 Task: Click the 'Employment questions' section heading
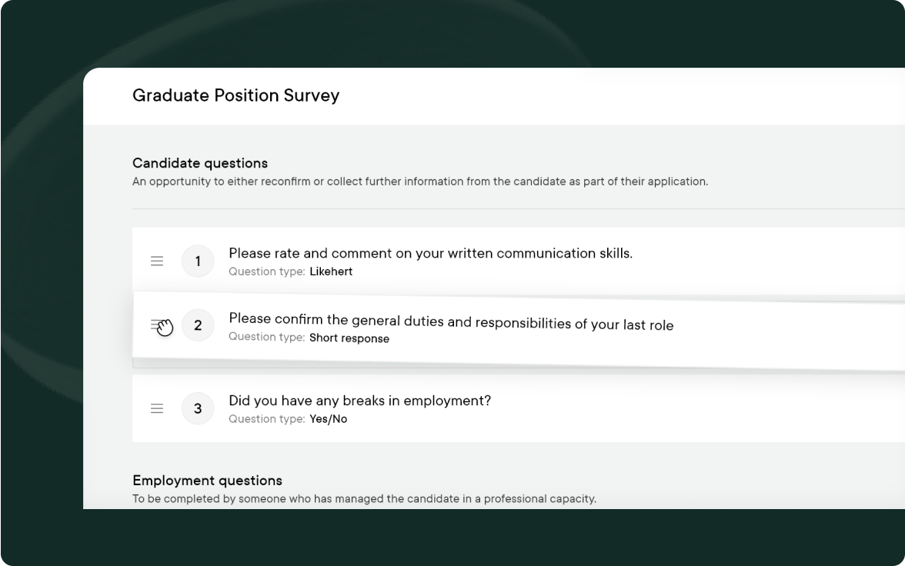point(207,481)
